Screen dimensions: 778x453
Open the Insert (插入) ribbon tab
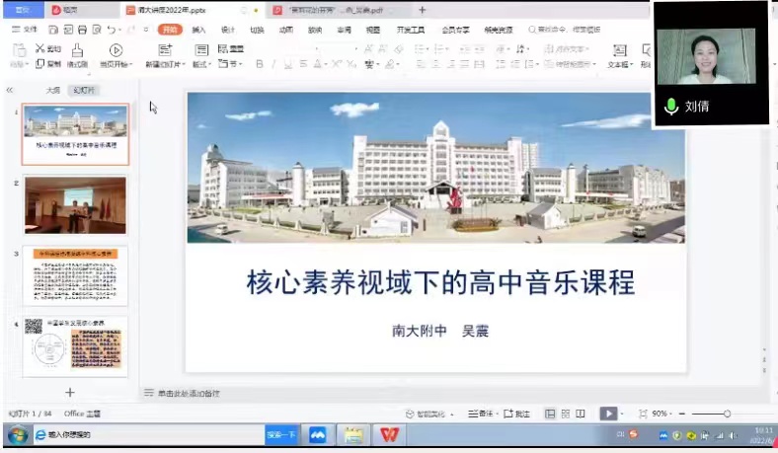click(199, 30)
